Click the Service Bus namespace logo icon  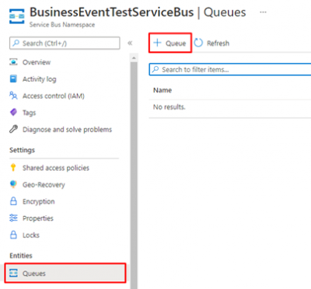[17, 16]
